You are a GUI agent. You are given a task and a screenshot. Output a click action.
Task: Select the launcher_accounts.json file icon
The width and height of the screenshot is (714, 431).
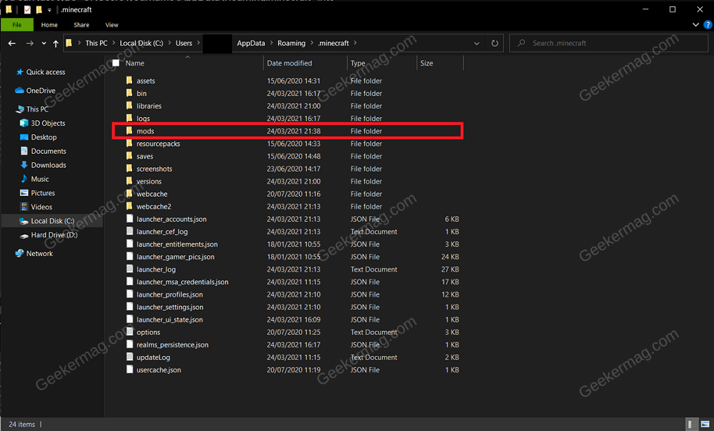coord(130,219)
